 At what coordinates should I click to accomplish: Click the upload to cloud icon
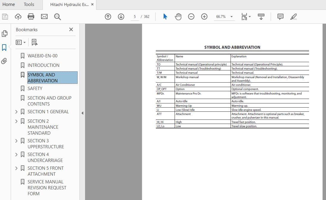pyautogui.click(x=18, y=17)
